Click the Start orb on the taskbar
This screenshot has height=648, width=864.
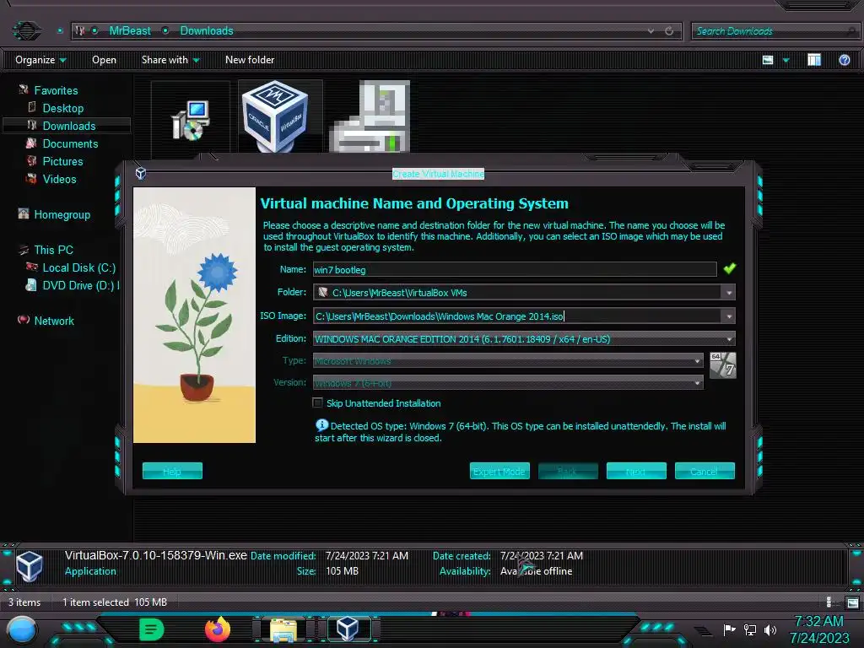(22, 629)
